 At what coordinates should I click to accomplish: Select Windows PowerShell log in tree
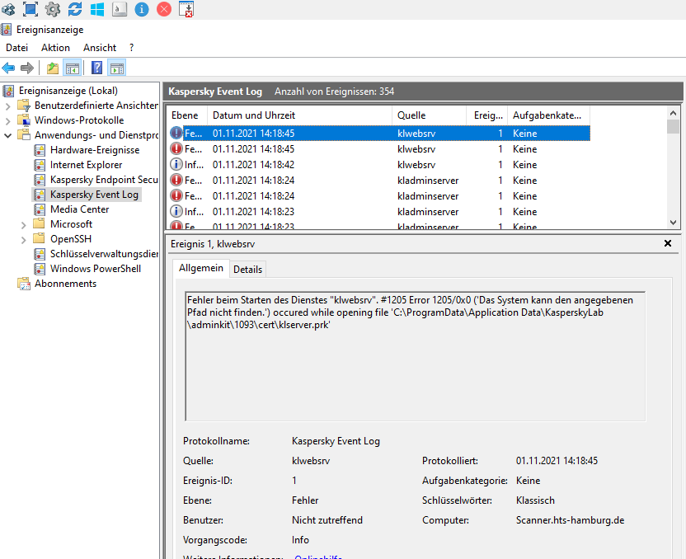95,269
